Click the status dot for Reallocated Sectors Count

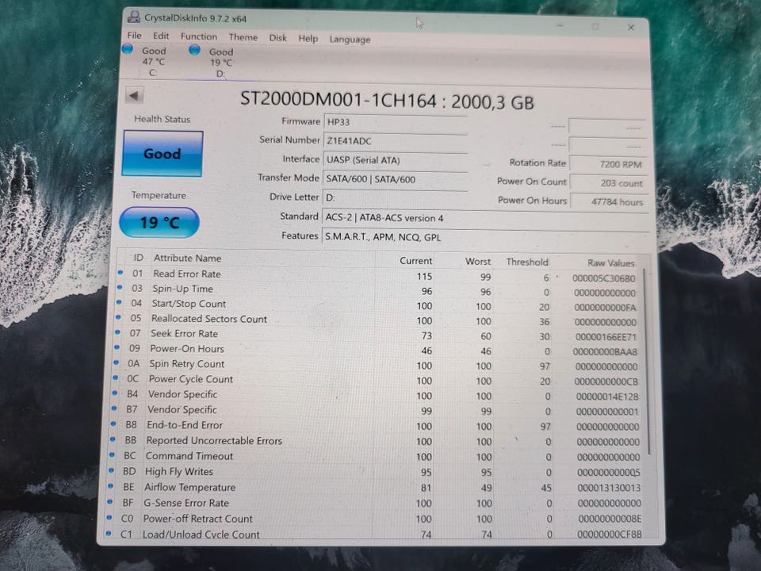118,317
